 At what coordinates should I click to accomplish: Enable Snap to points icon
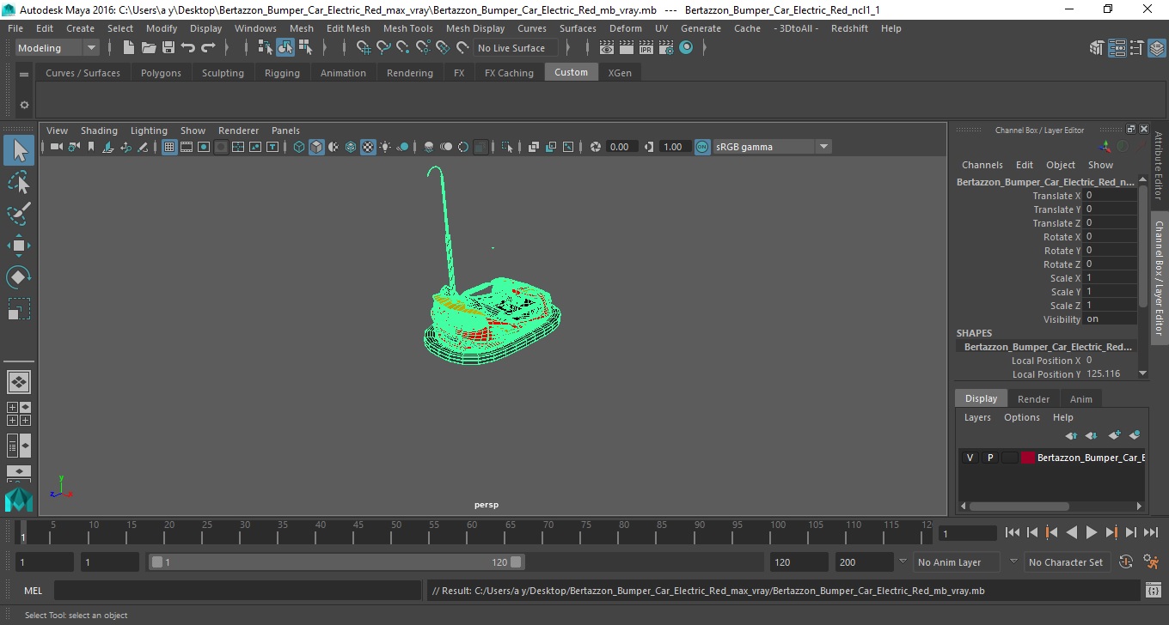click(403, 48)
